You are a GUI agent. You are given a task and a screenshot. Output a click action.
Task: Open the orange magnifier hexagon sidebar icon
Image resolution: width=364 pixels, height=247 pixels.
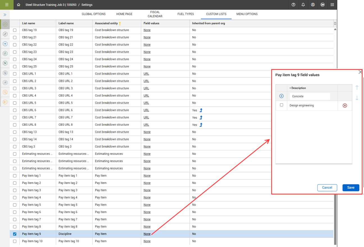pyautogui.click(x=5, y=92)
